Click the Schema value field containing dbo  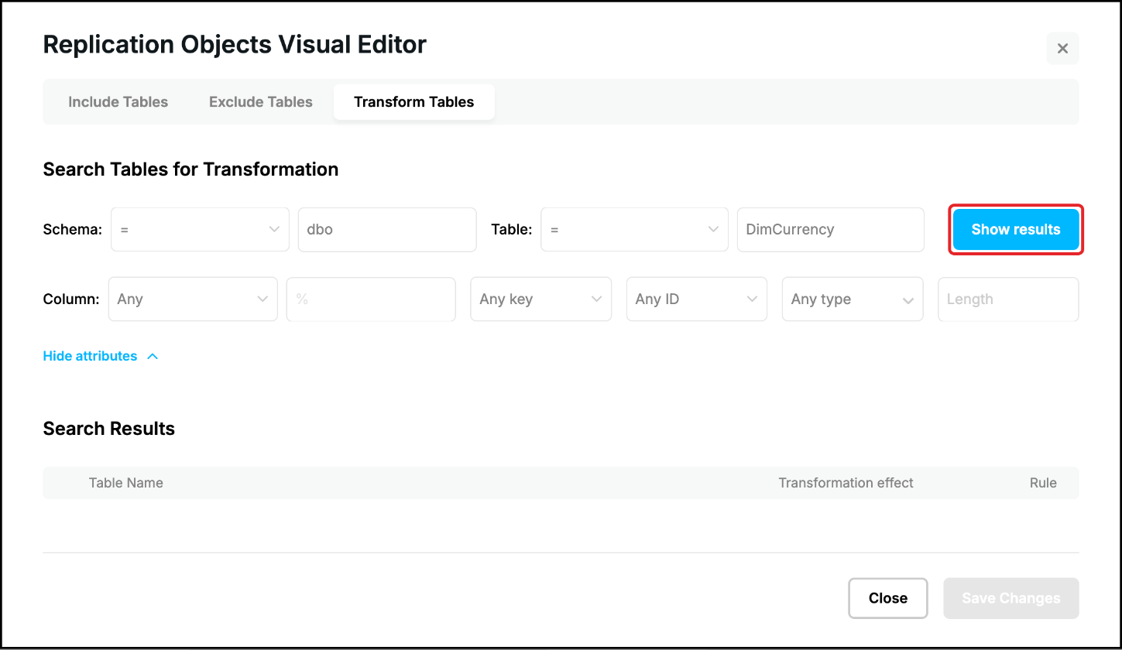387,230
